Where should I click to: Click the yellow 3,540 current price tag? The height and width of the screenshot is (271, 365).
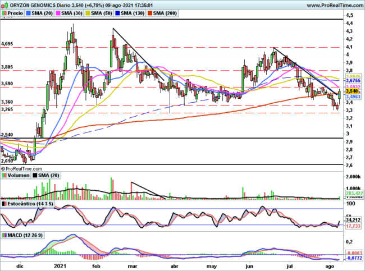pyautogui.click(x=352, y=91)
